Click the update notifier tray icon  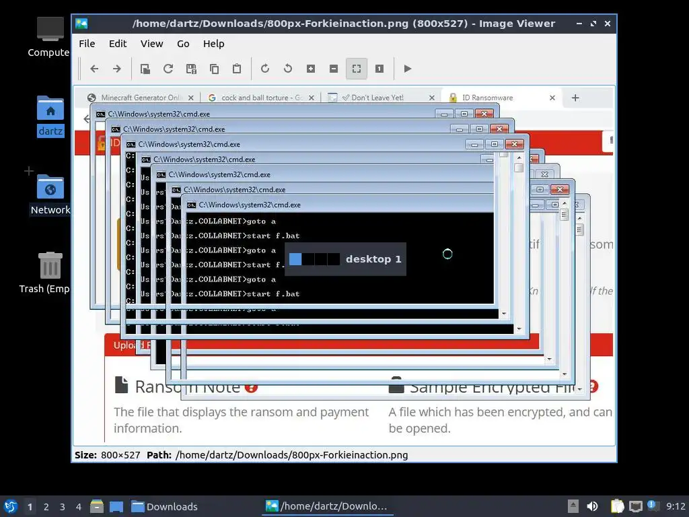[x=653, y=506]
